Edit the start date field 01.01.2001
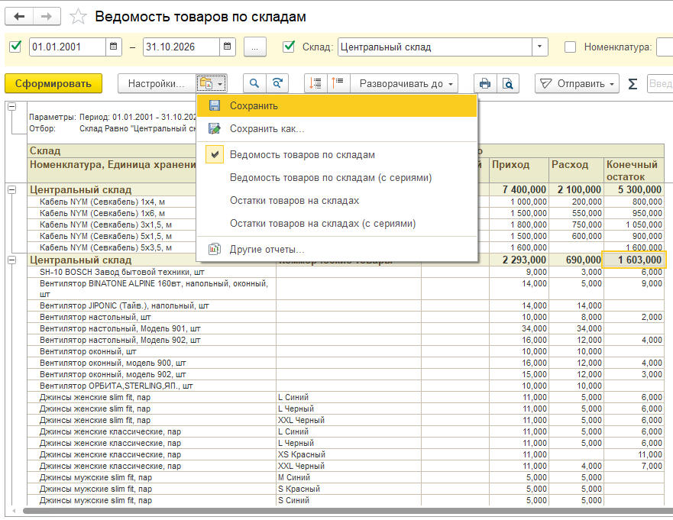The width and height of the screenshot is (673, 520). pyautogui.click(x=67, y=47)
